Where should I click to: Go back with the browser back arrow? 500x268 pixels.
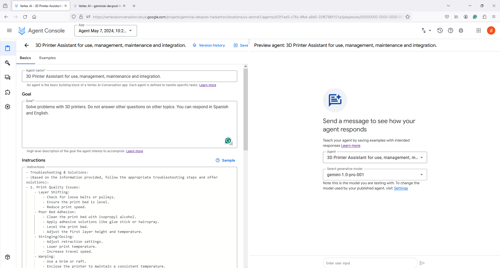(x=6, y=17)
